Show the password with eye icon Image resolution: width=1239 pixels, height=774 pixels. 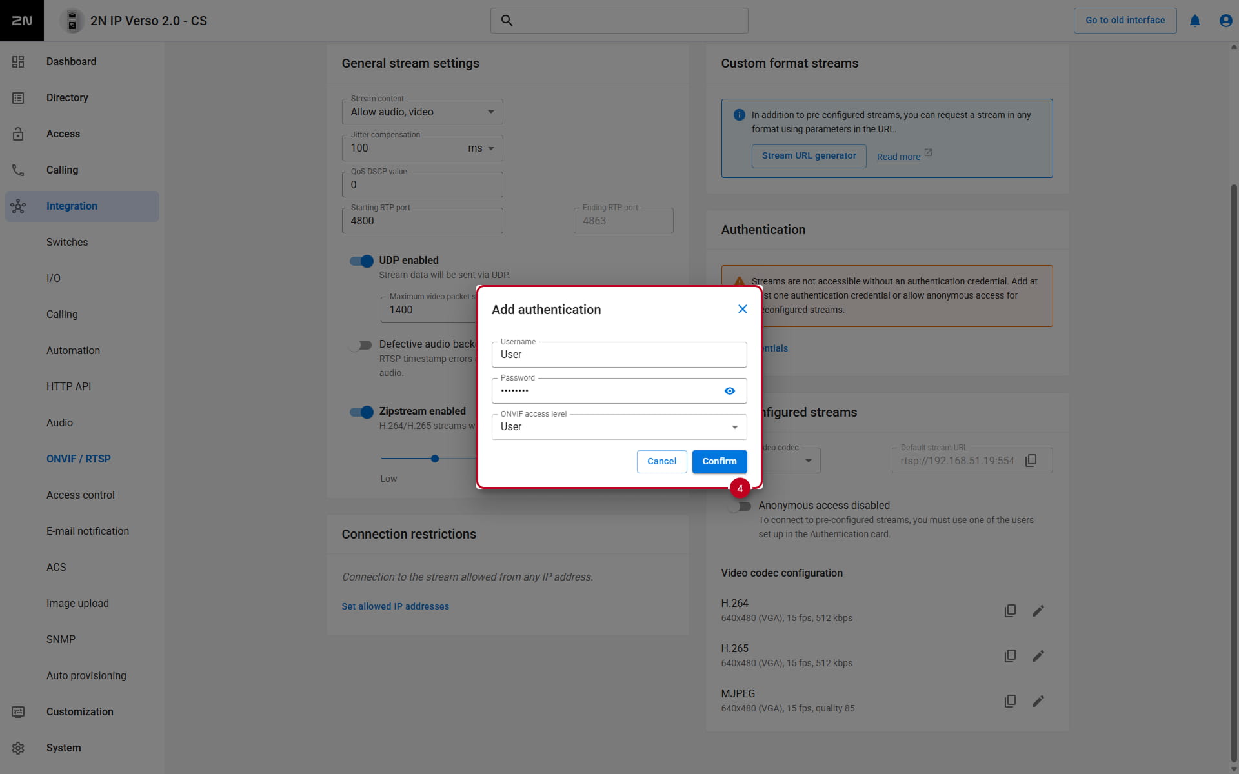coord(730,391)
